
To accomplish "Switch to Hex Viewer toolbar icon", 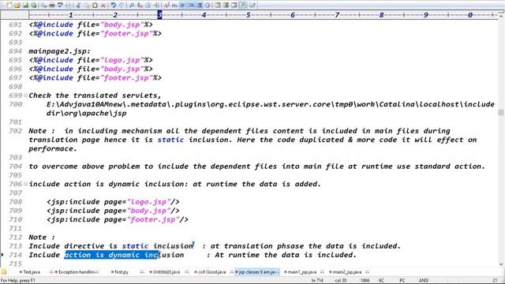I will tap(174, 6).
